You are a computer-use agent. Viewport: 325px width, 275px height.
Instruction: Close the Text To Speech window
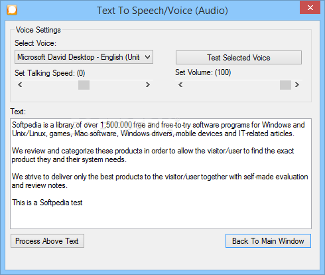(310, 7)
